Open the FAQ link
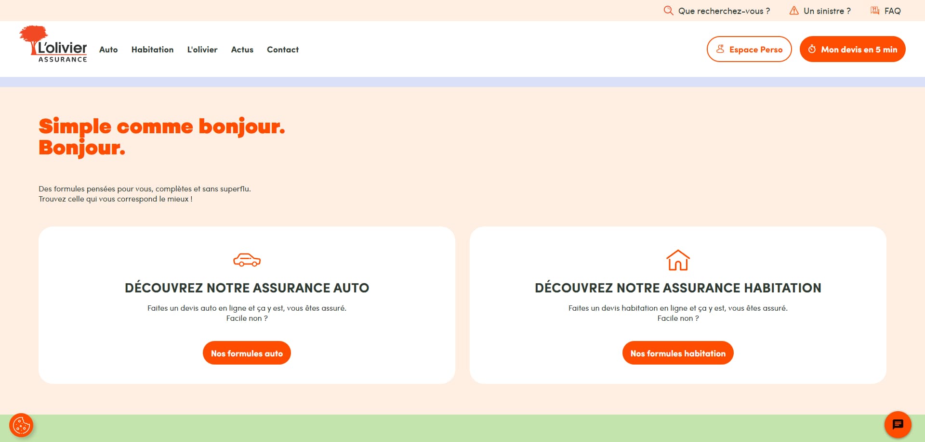925x442 pixels. (892, 11)
